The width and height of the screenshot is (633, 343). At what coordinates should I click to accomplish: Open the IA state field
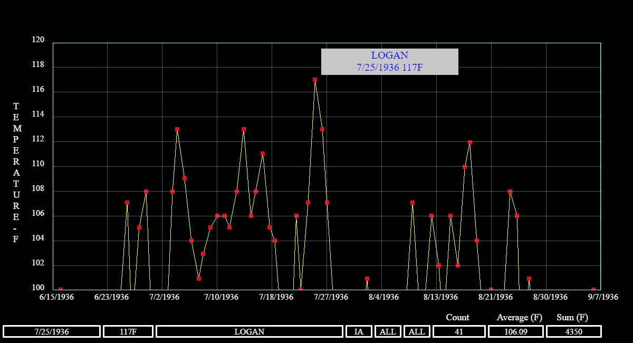click(359, 331)
